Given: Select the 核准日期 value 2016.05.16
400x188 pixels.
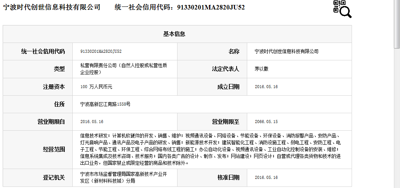Looking at the screenshot, I should point(266,177).
